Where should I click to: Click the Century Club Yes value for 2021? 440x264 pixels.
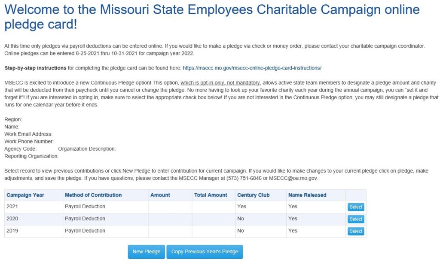(x=241, y=206)
